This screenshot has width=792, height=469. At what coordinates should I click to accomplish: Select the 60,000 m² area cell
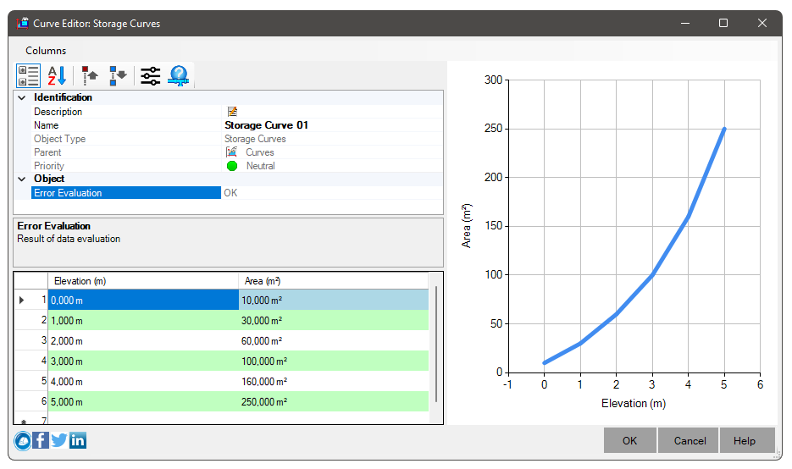pos(334,341)
